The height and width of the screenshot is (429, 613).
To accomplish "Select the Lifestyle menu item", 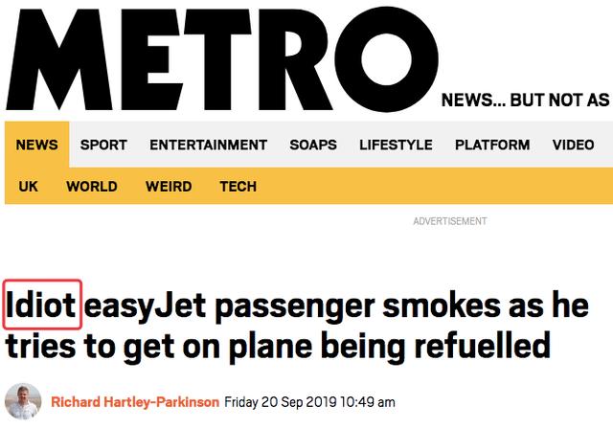I will click(x=396, y=146).
